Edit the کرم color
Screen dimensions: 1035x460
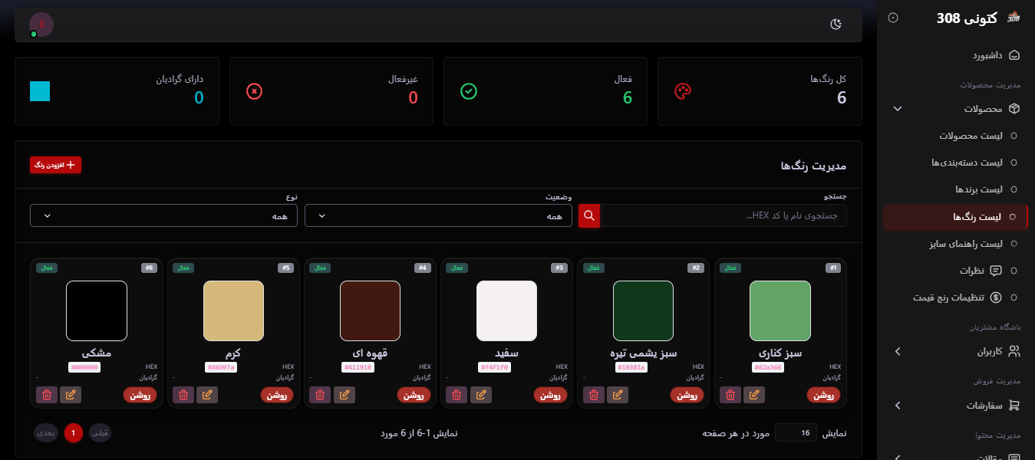pyautogui.click(x=207, y=395)
